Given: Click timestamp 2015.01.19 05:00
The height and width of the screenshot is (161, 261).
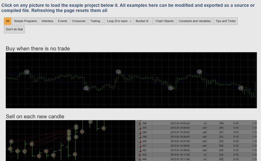Looking at the screenshot, I should (x=180, y=132).
